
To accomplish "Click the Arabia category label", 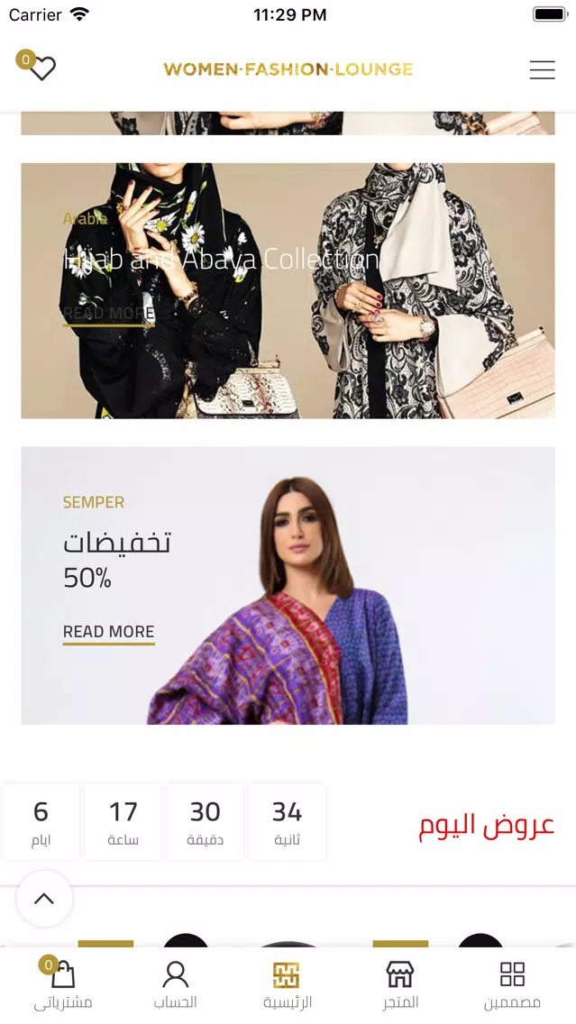I will tap(85, 218).
